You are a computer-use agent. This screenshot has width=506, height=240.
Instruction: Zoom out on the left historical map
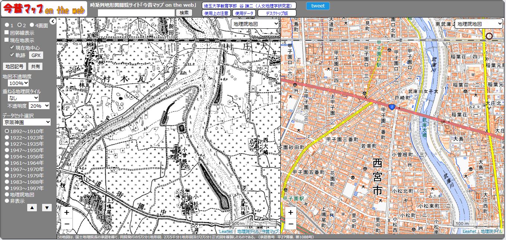pyautogui.click(x=66, y=224)
